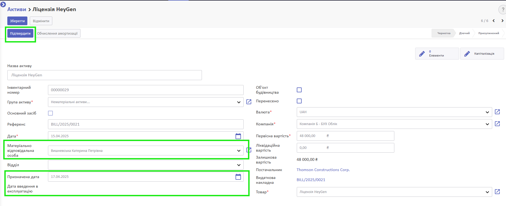Open the calendar picker for Дата field
The height and width of the screenshot is (206, 506).
point(238,136)
